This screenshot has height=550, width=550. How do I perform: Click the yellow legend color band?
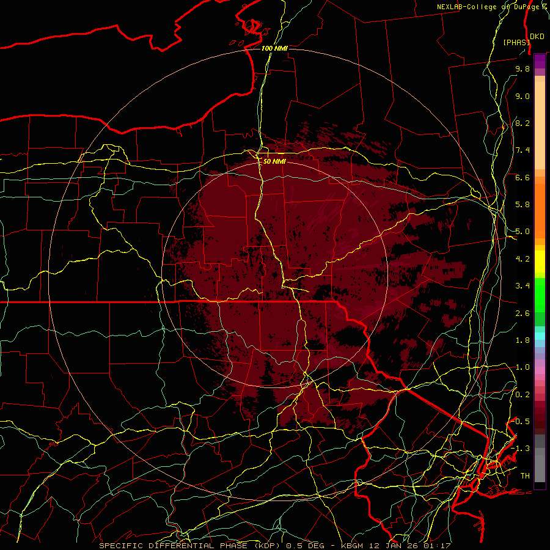click(x=540, y=262)
